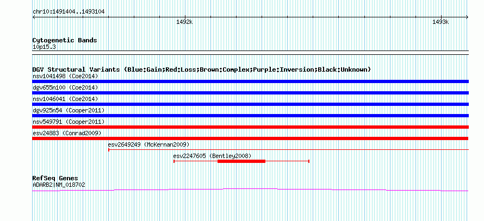Click the nsv1041498 (Coe2014) variant label
484x221 pixels.
point(65,76)
